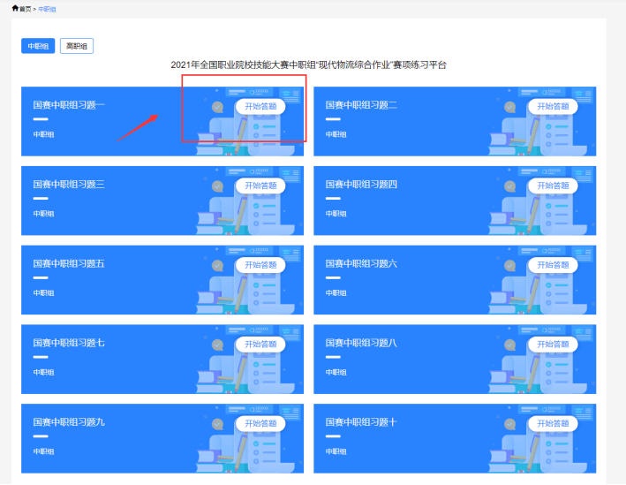Viewport: 626px width, 485px height.
Task: Click the checkmark bubble icon on 习题九 card
Action: click(217, 424)
